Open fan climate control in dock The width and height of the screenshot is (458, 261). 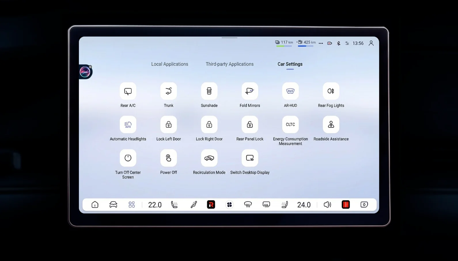pos(229,205)
